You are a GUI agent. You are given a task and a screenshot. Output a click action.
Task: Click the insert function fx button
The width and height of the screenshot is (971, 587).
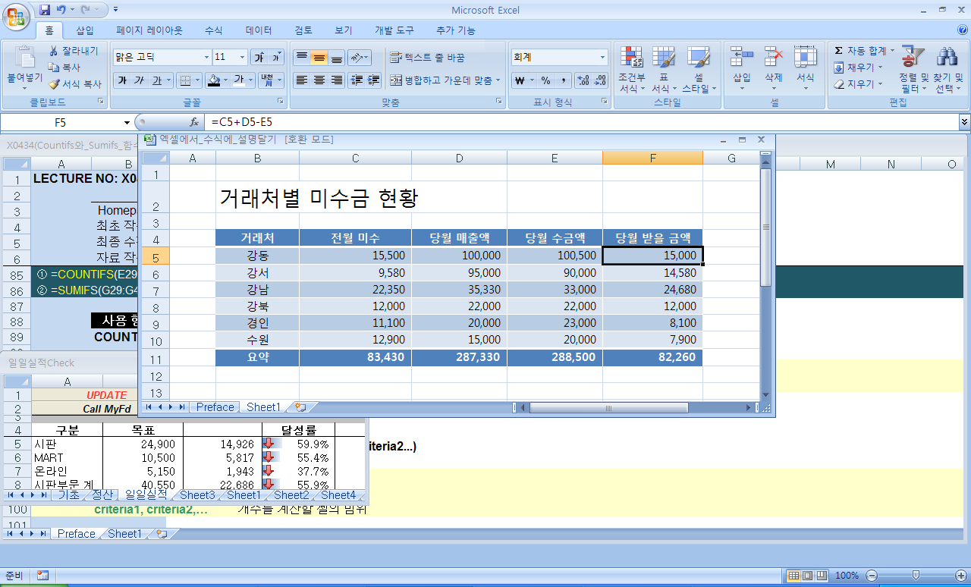coord(194,122)
